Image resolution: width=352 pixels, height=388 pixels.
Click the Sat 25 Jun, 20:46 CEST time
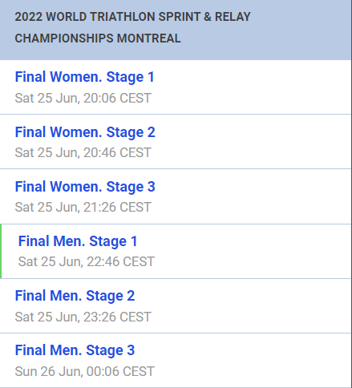[83, 152]
